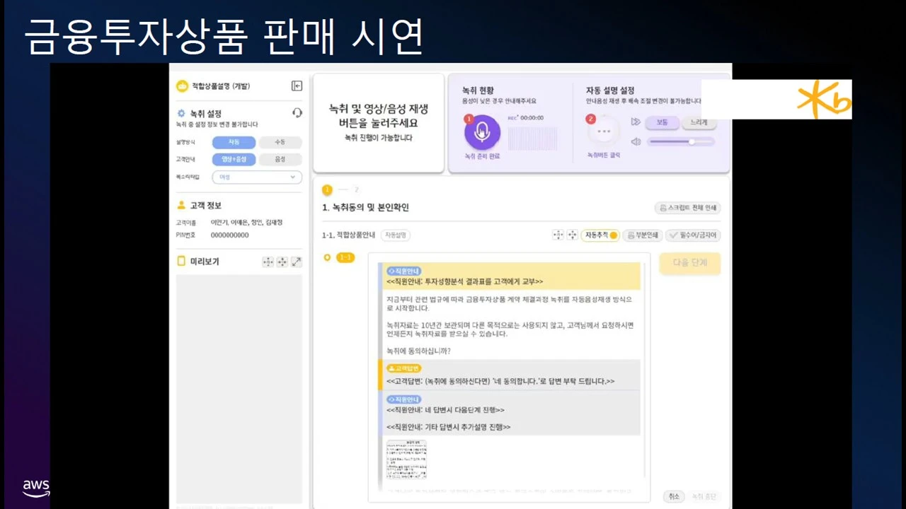Click the 고객답변 label tag
Screen dimensions: 906x509
point(404,368)
